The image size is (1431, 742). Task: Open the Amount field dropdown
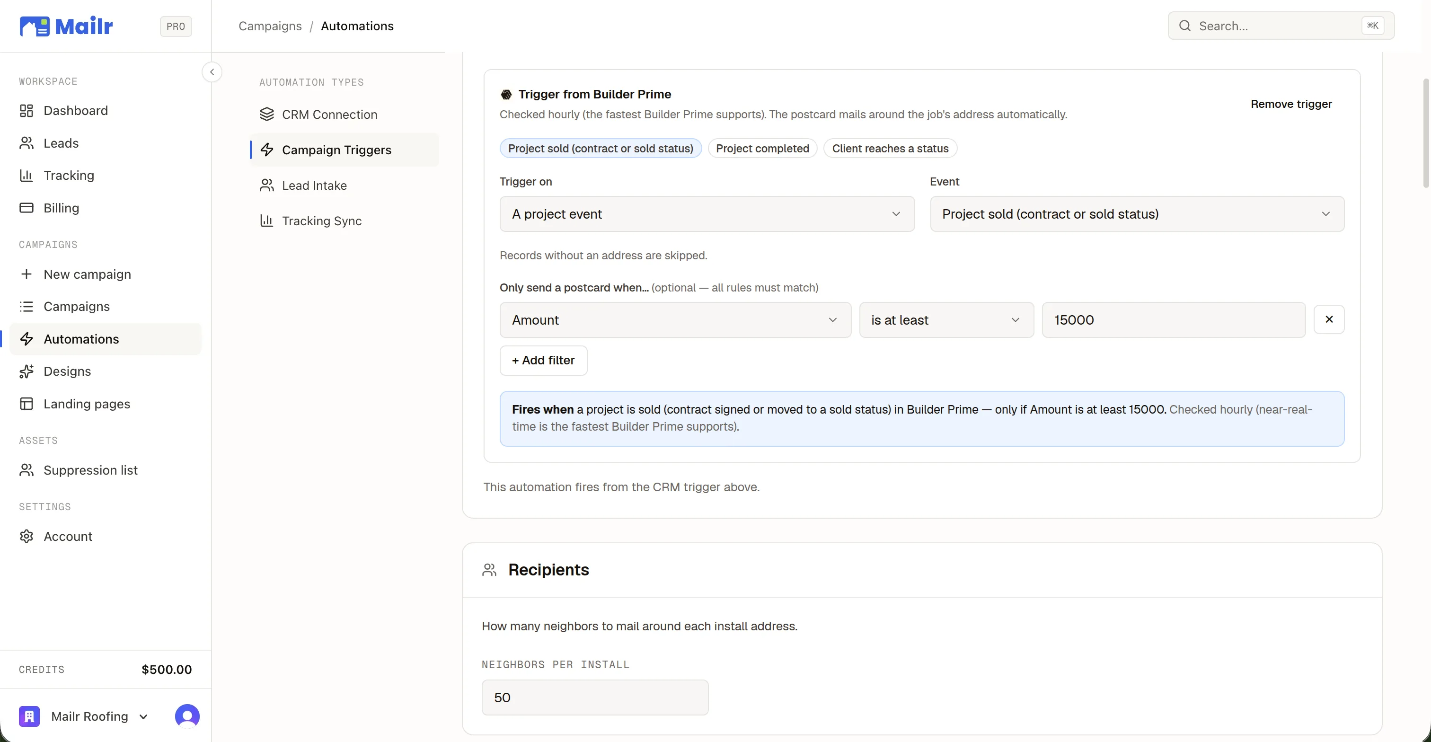coord(675,320)
